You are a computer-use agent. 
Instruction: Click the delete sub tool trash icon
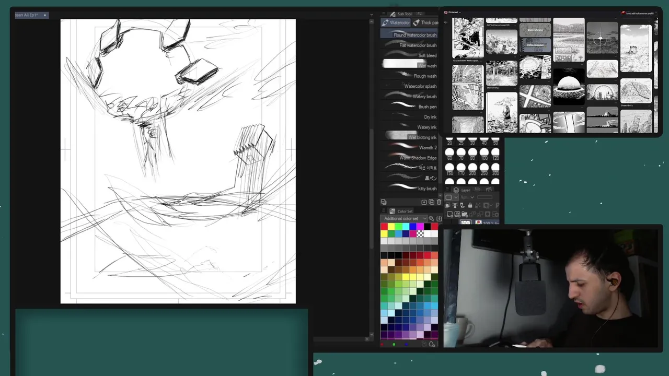click(x=439, y=202)
